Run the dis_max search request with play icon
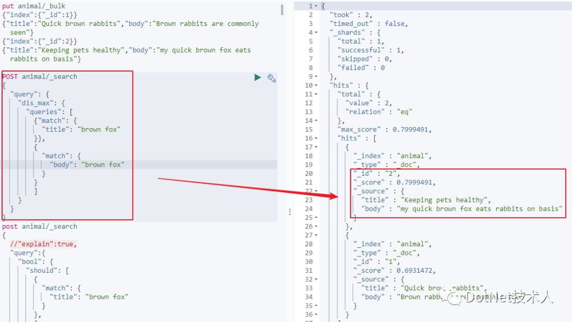 257,77
